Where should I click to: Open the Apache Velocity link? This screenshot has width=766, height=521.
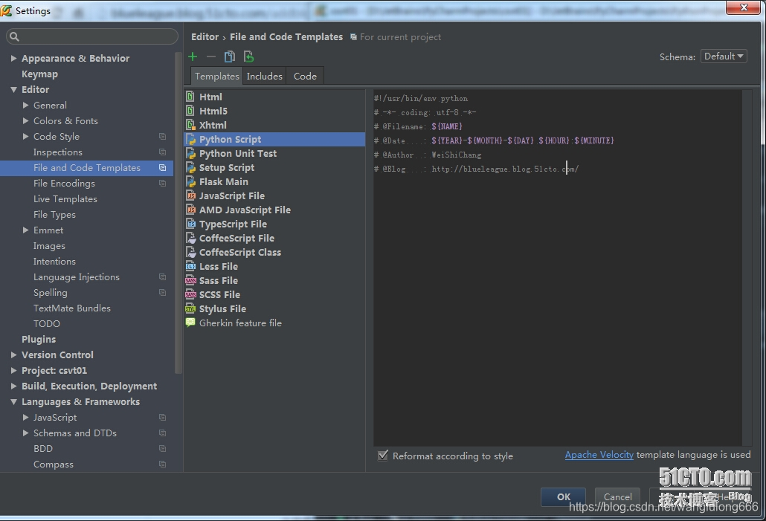tap(599, 455)
